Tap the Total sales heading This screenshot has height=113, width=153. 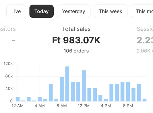[x=76, y=29]
